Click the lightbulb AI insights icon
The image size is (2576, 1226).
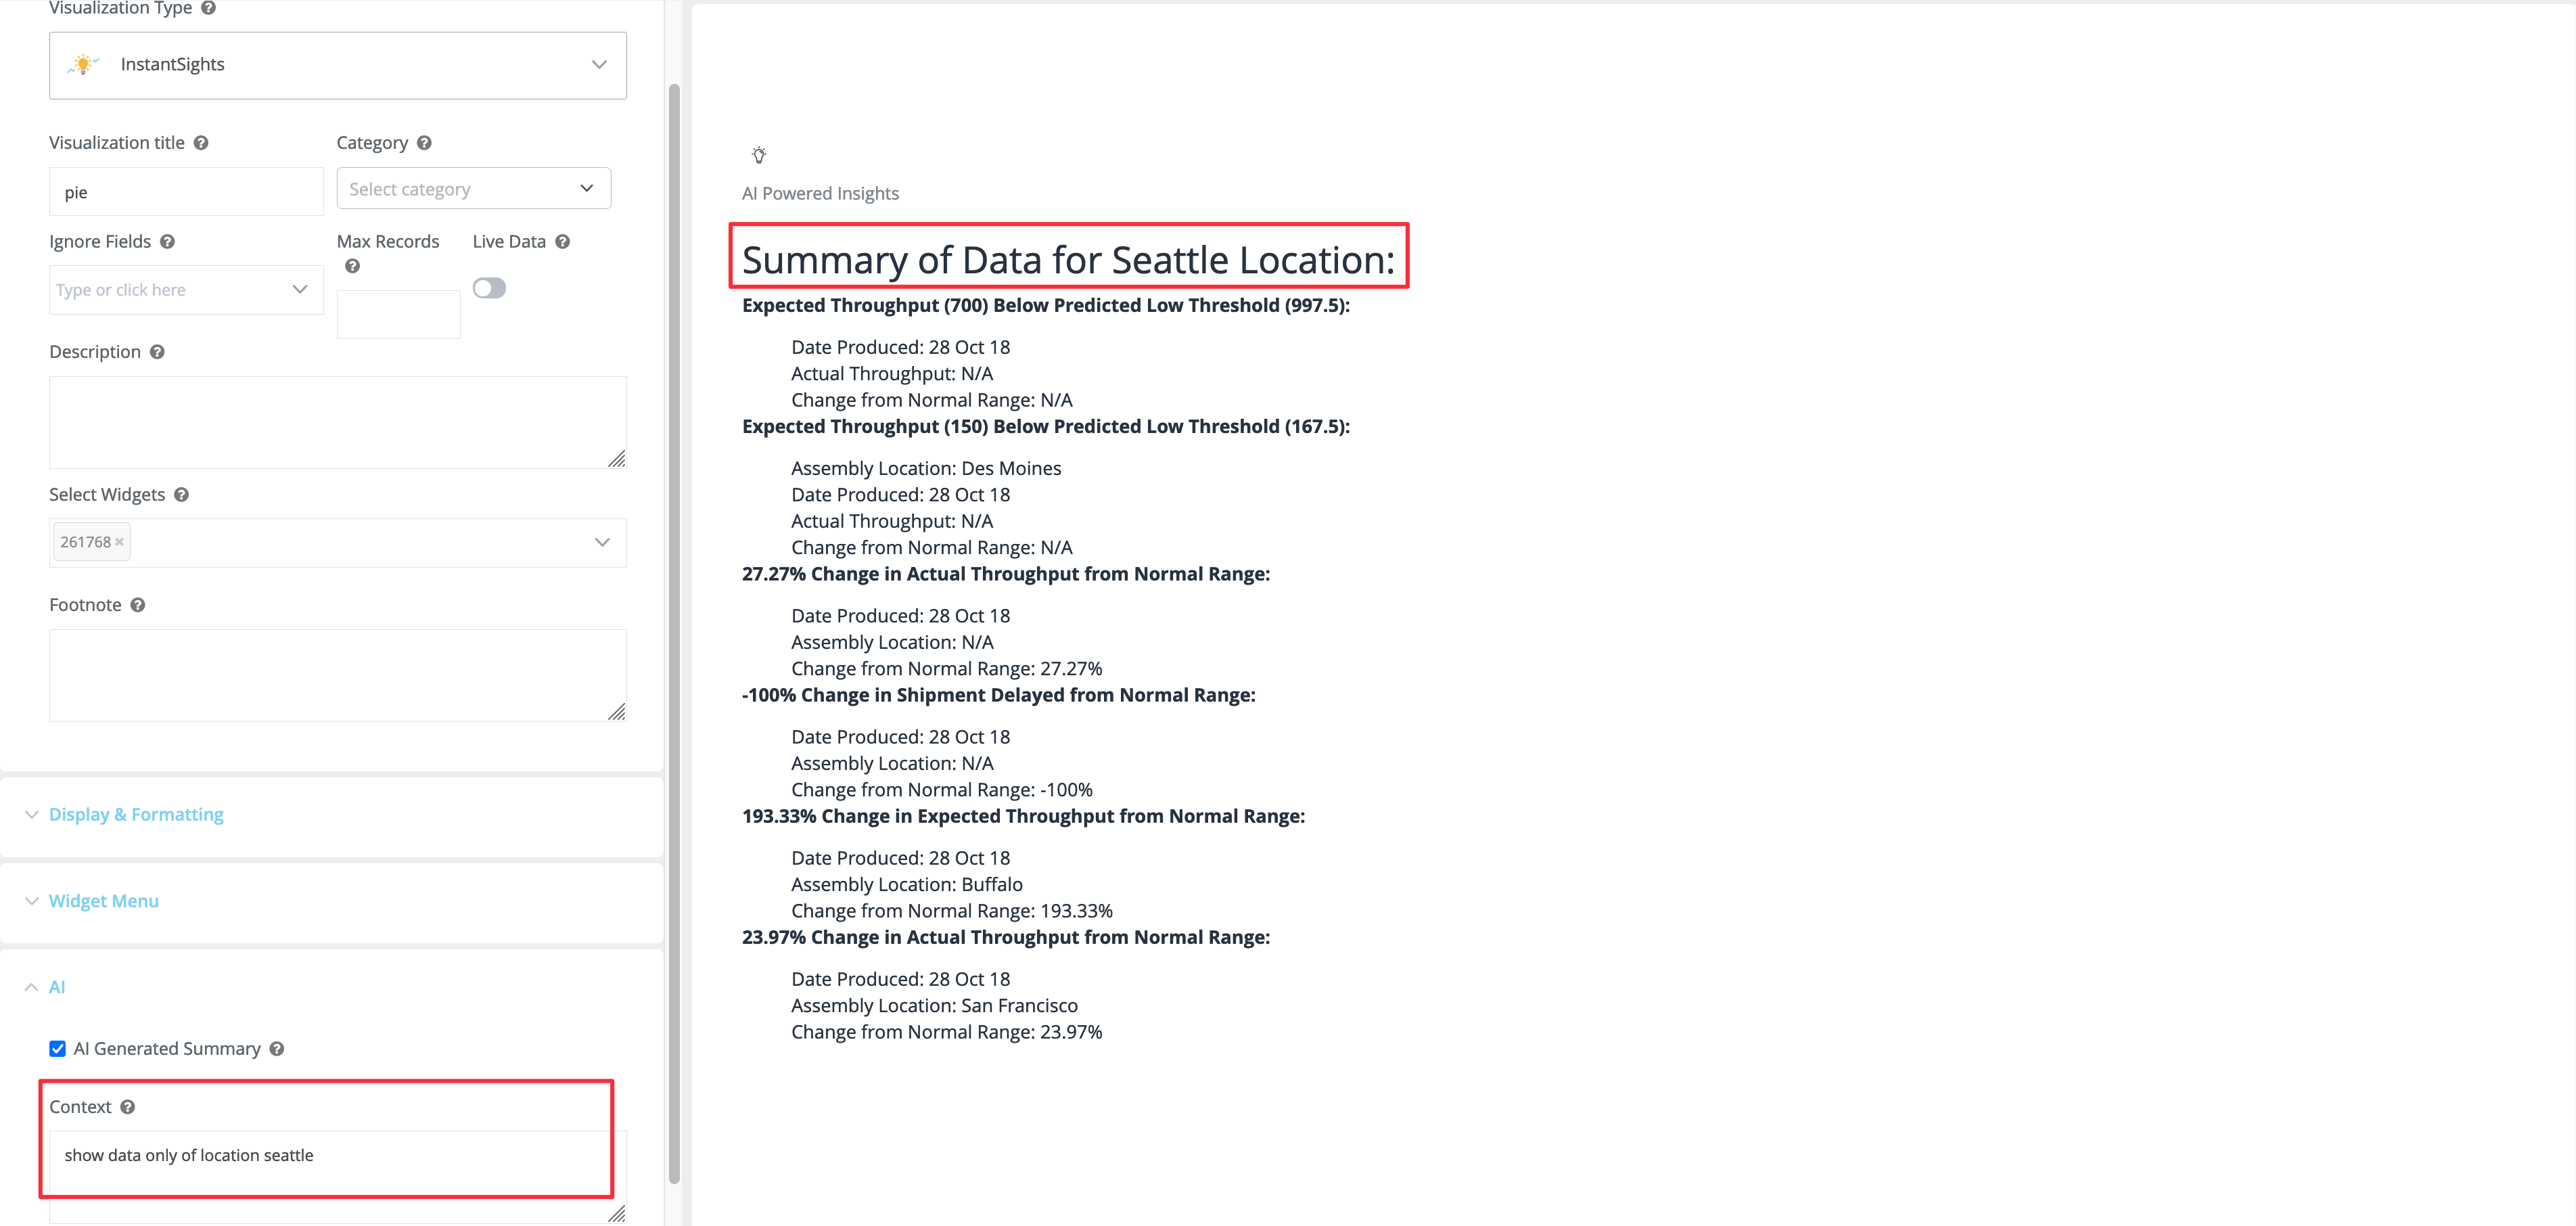759,155
